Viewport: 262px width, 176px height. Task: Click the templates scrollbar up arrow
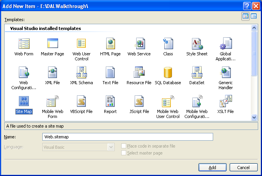pyautogui.click(x=254, y=28)
